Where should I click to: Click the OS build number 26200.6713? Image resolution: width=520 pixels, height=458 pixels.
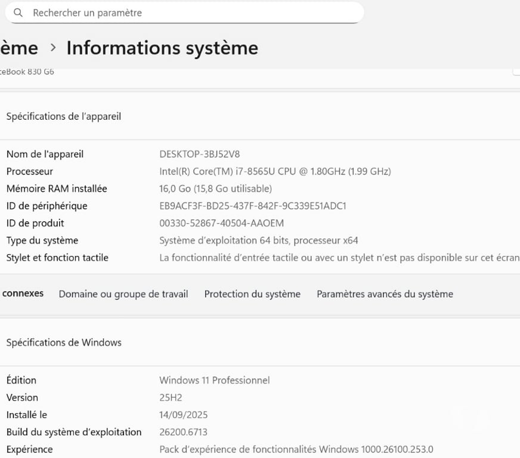tap(183, 432)
